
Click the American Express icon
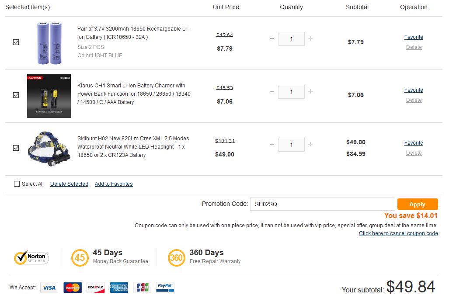pos(119,288)
